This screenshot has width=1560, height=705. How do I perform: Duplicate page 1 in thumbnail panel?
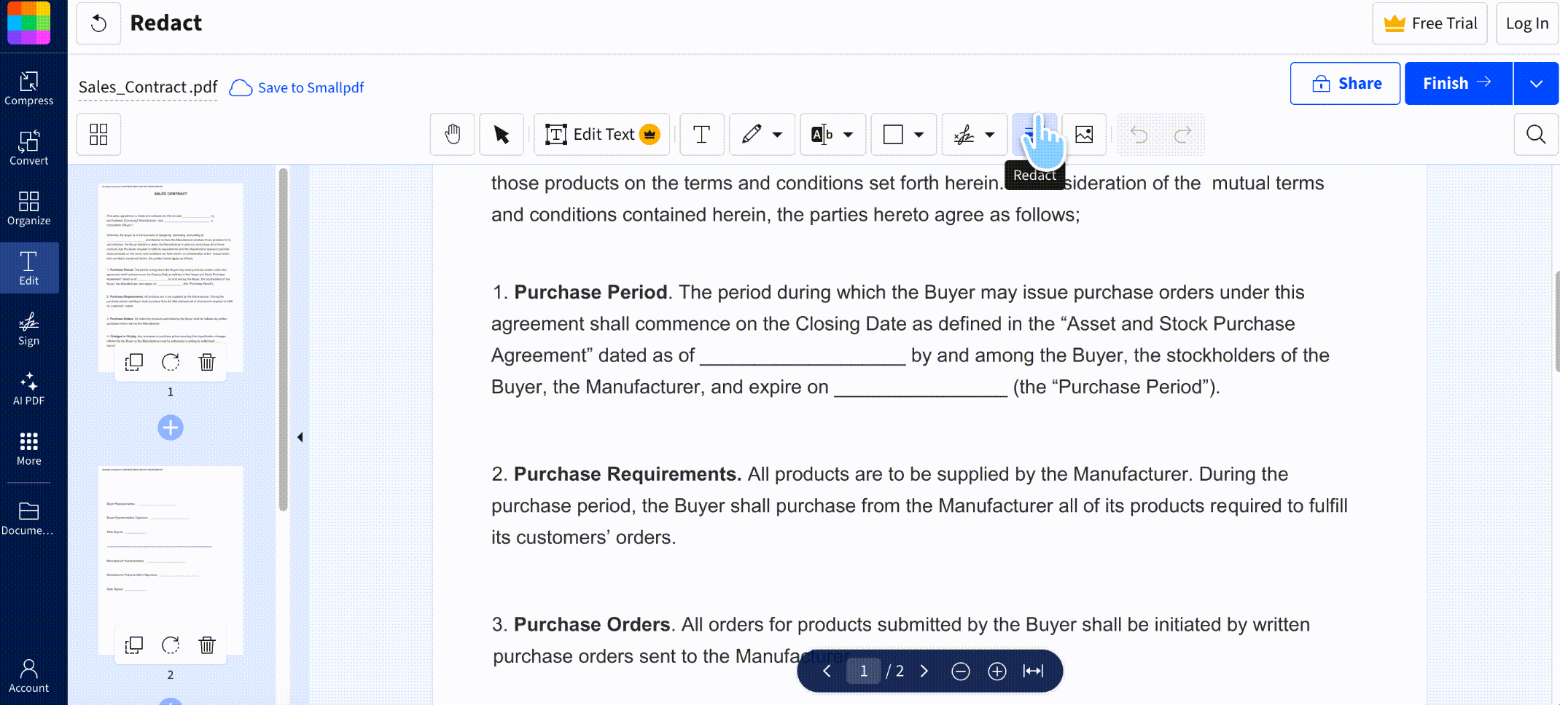(x=134, y=362)
